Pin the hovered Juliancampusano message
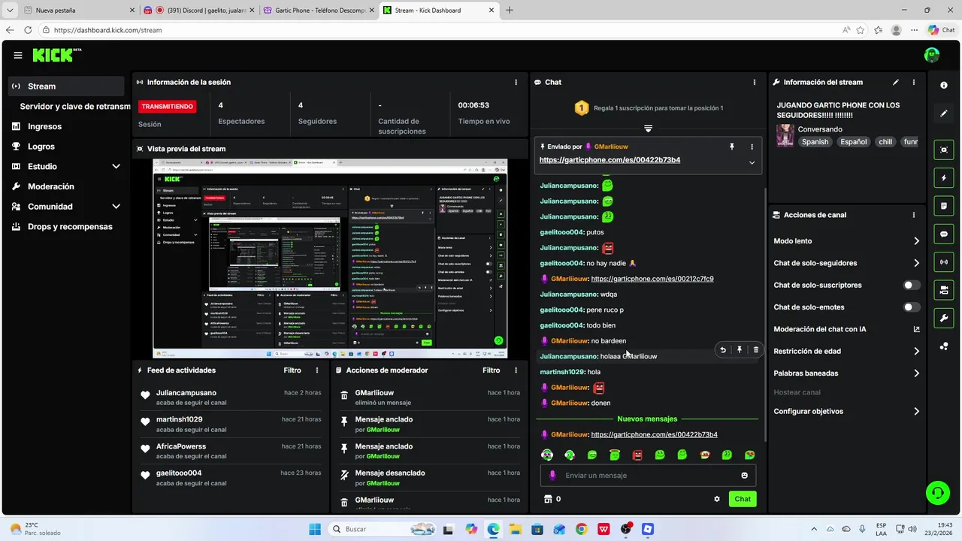Viewport: 962px width, 541px height. click(740, 349)
